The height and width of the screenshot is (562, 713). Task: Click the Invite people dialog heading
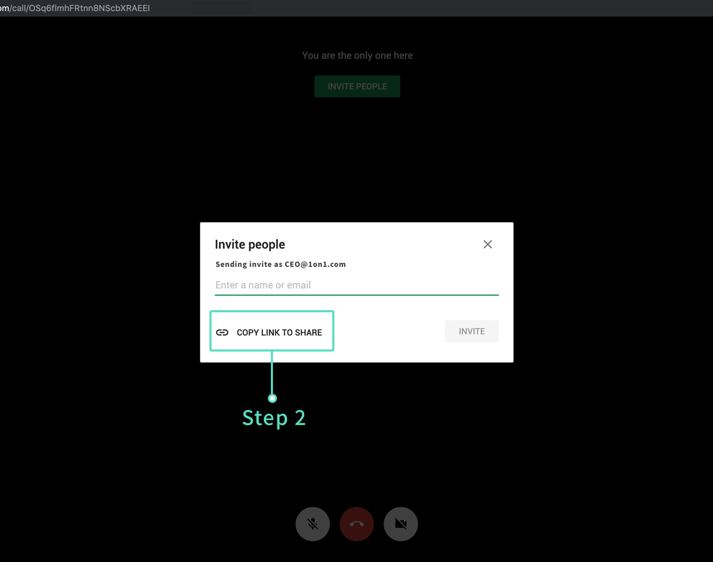pyautogui.click(x=250, y=244)
